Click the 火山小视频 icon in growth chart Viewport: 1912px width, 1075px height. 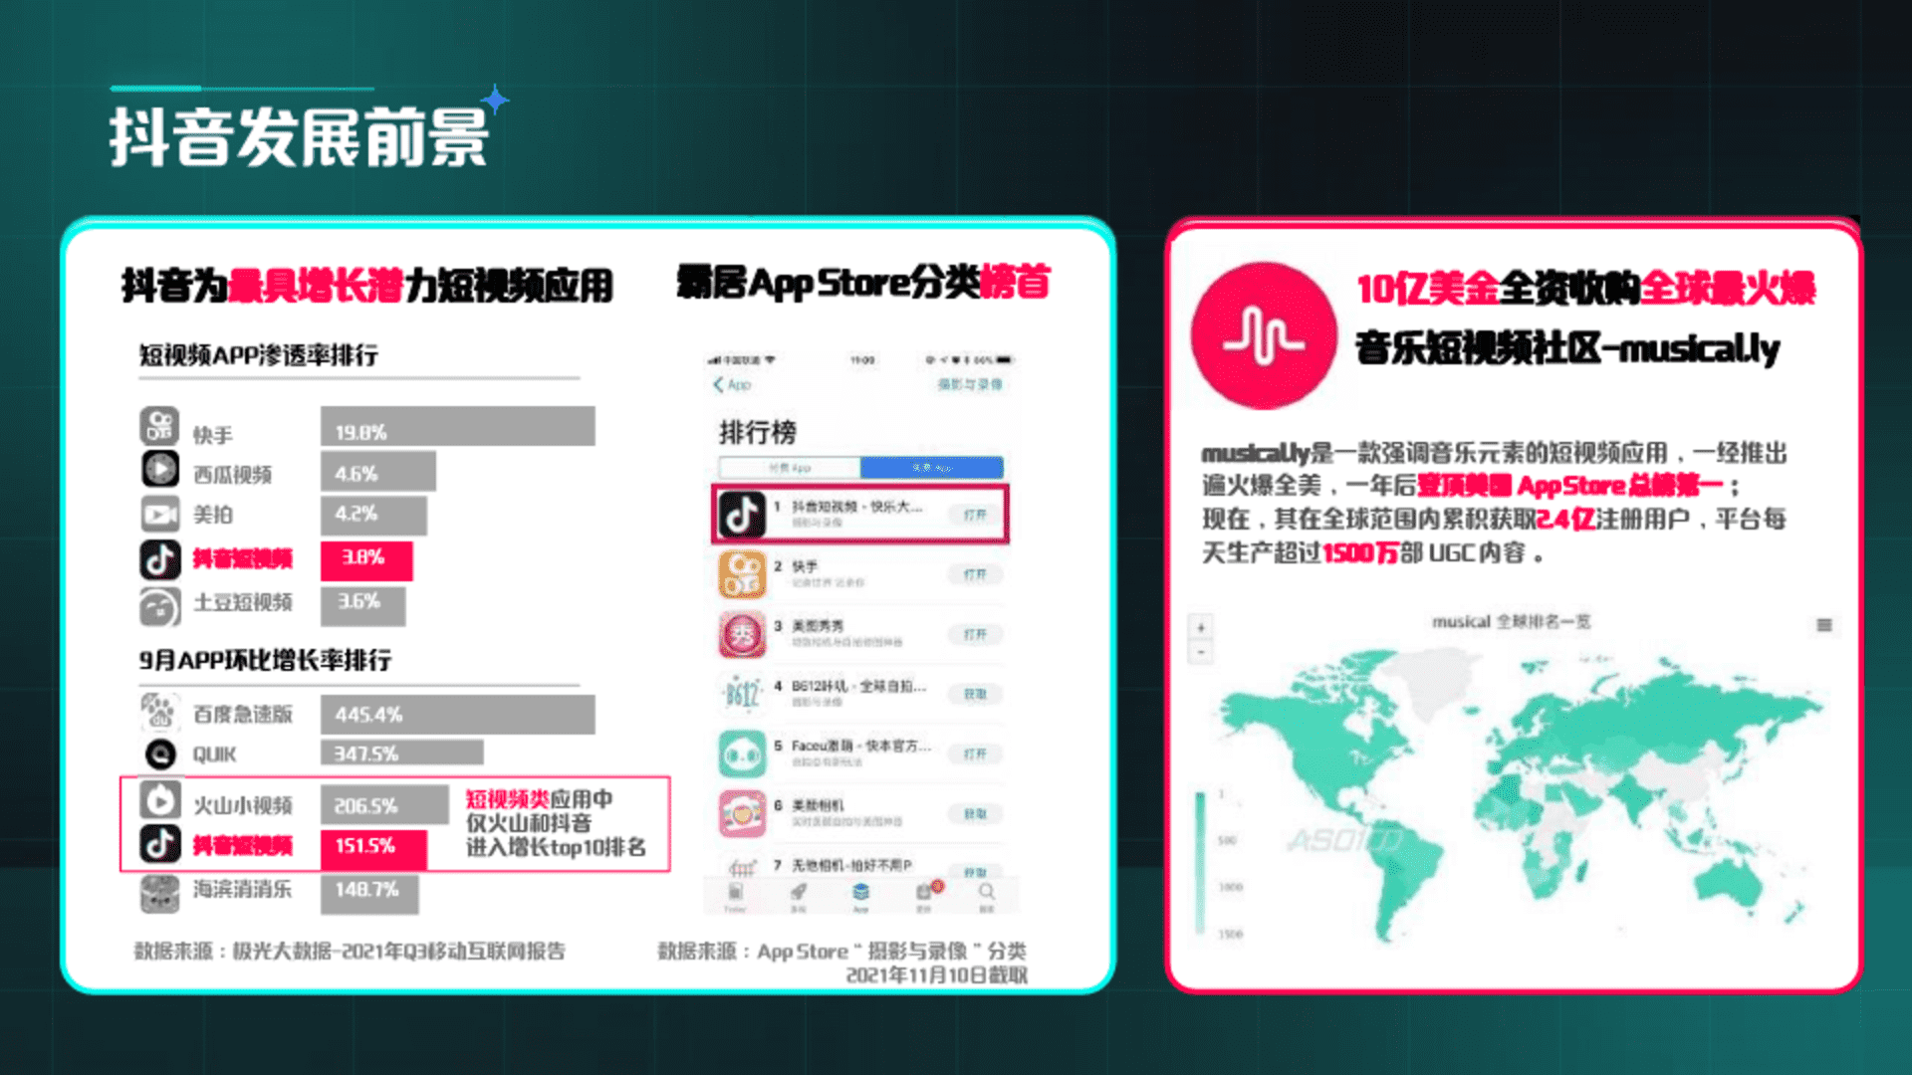160,800
